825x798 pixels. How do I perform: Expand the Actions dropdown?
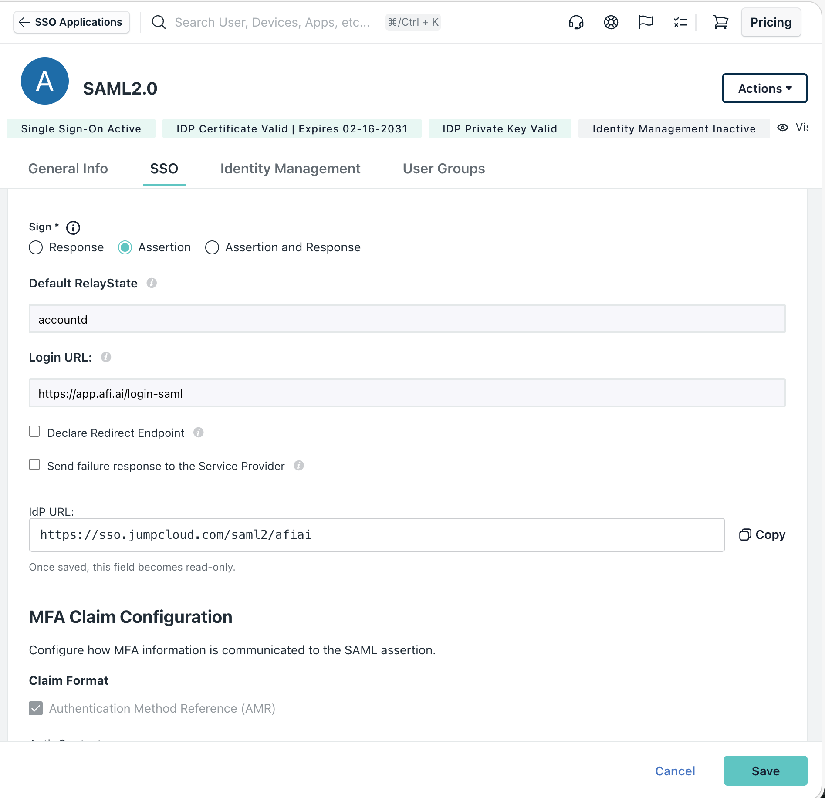[764, 88]
